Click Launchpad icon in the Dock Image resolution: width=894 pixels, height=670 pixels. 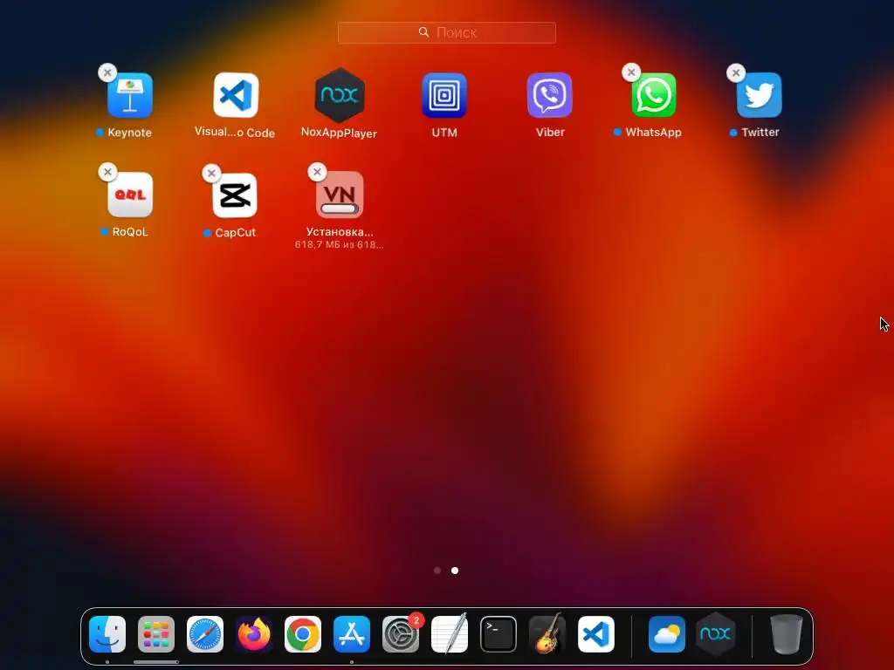tap(156, 634)
